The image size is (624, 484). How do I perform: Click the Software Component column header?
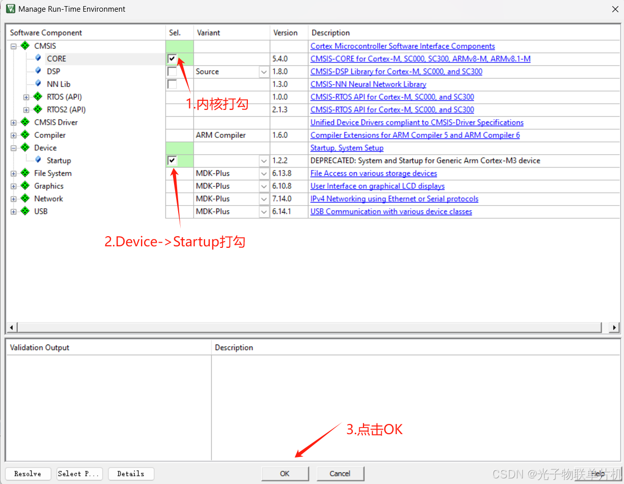pyautogui.click(x=86, y=33)
